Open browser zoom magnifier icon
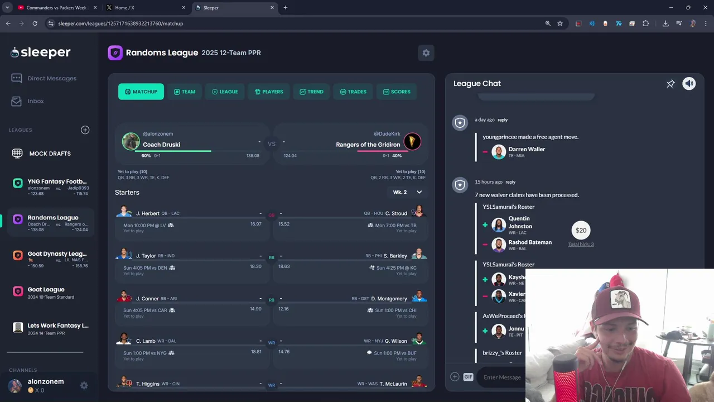The height and width of the screenshot is (402, 714). point(548,23)
